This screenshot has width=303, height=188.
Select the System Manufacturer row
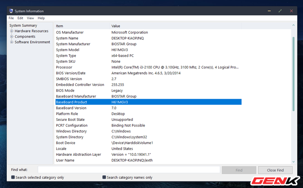tap(148, 44)
